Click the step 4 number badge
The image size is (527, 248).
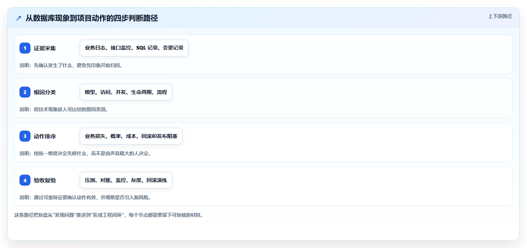pos(25,180)
